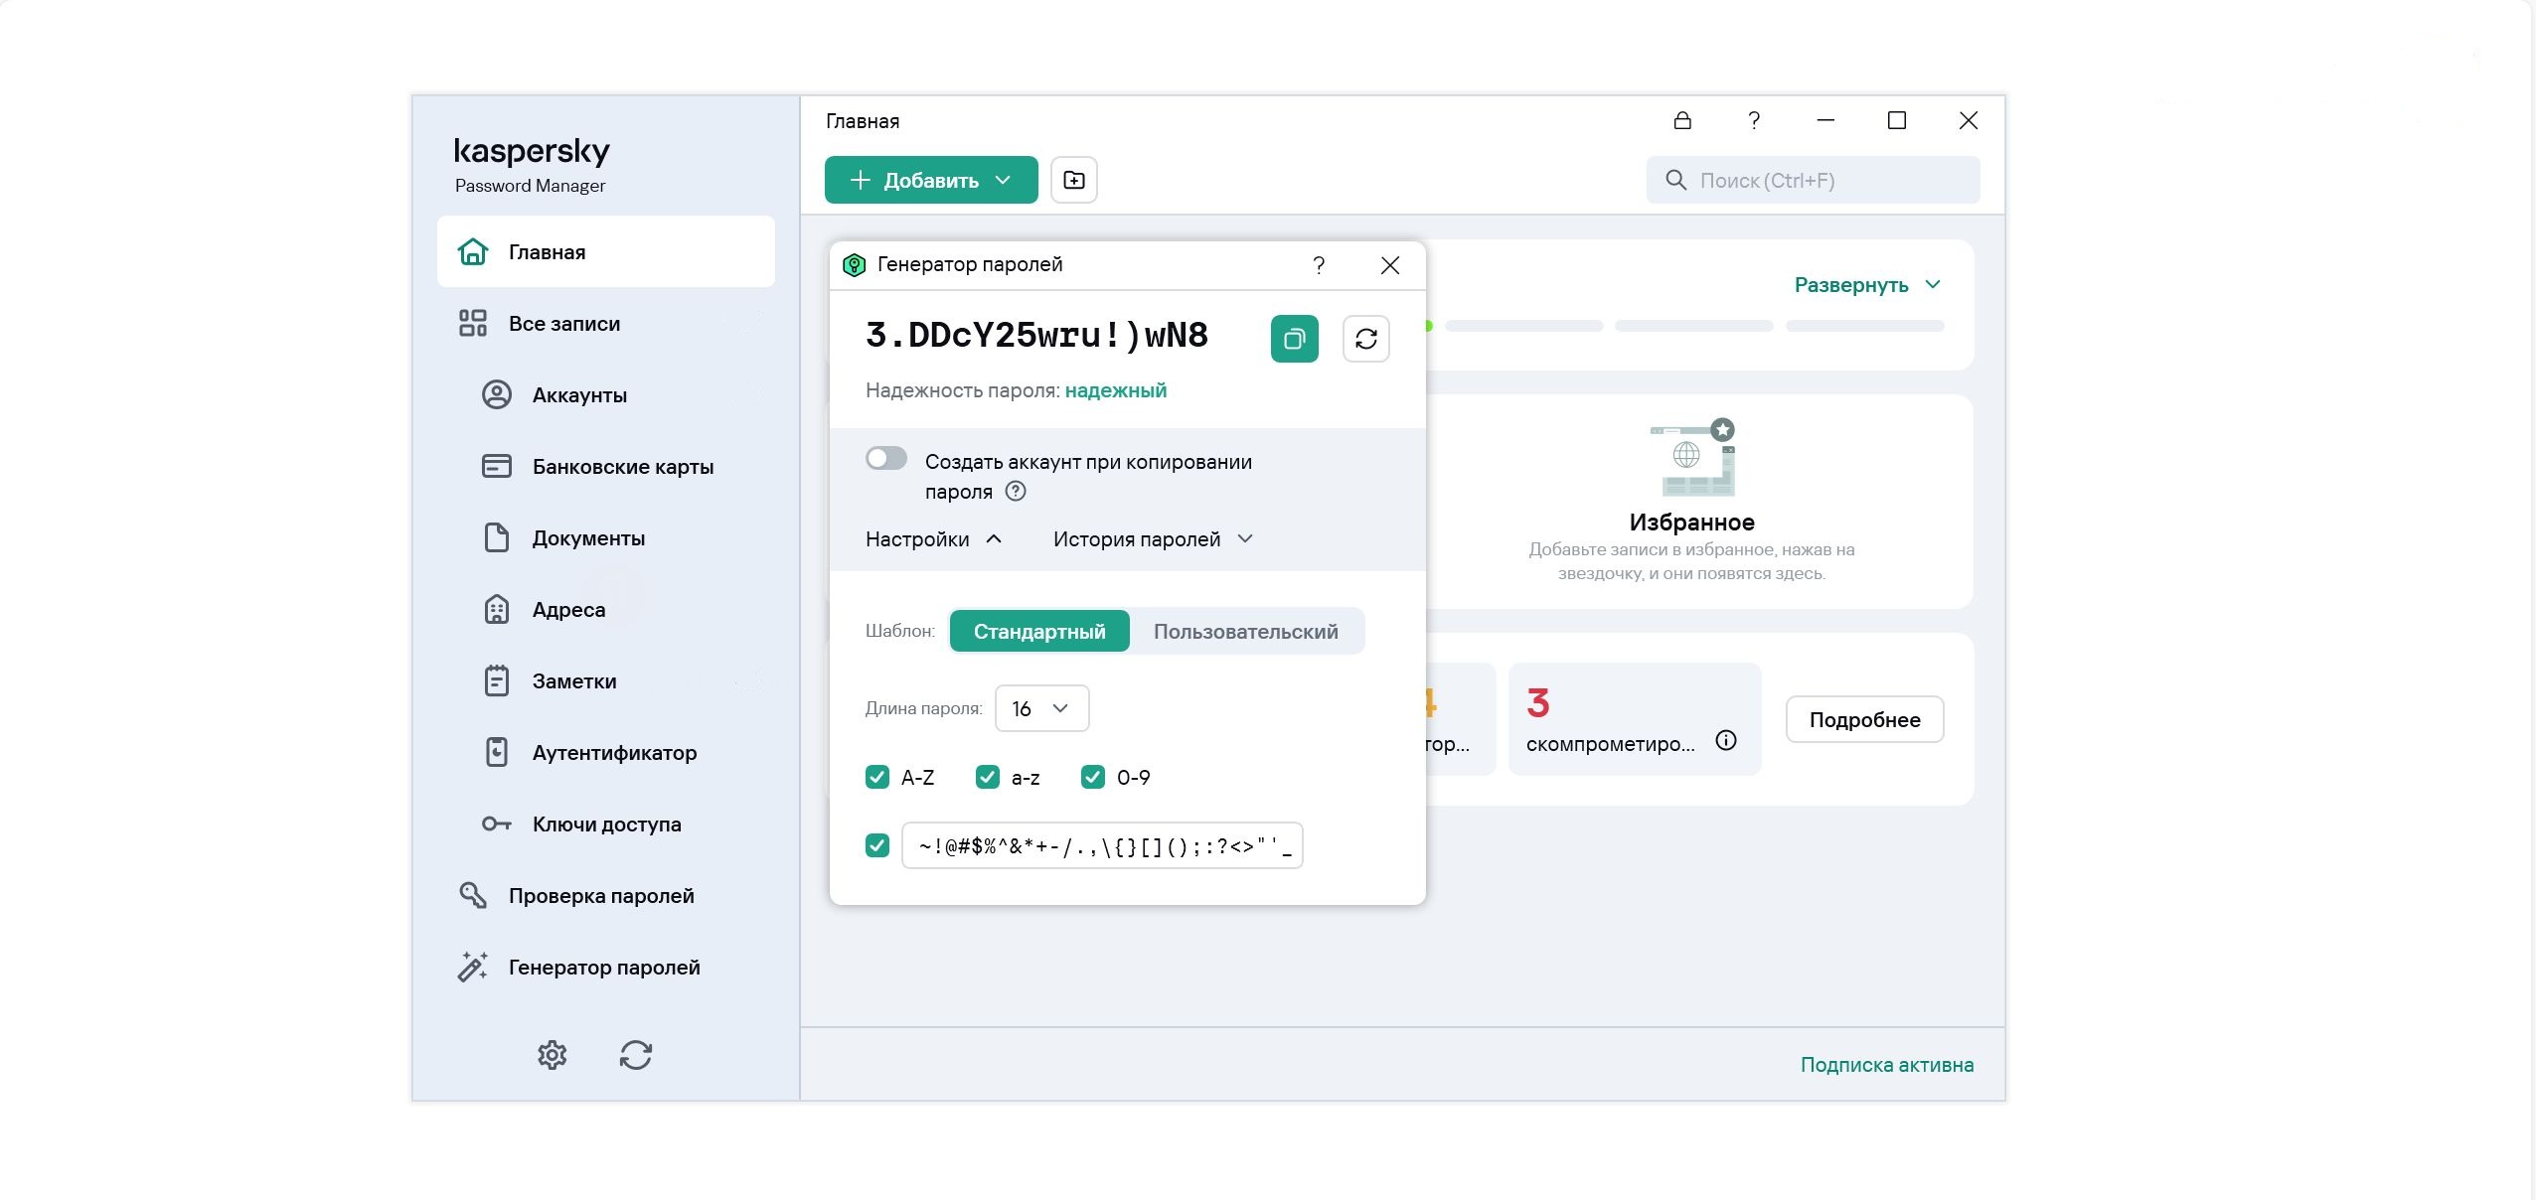2536x1200 pixels.
Task: Open application settings gear icon
Action: (553, 1055)
